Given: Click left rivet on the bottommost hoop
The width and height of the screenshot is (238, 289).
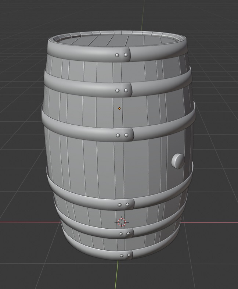Looking at the screenshot, I should pyautogui.click(x=122, y=256).
